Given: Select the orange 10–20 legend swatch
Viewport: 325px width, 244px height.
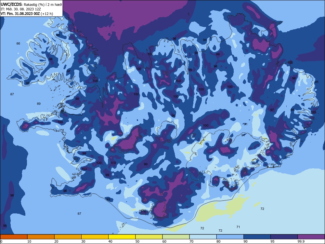Looking at the screenshot, I should point(41,237).
